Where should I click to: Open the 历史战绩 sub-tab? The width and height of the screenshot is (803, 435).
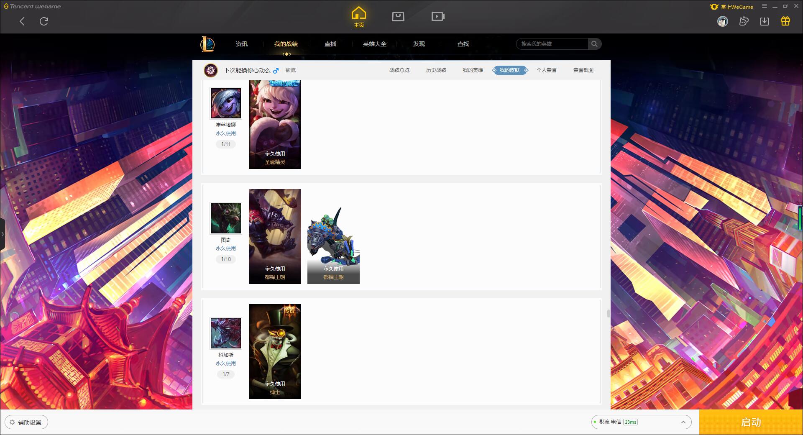click(436, 70)
